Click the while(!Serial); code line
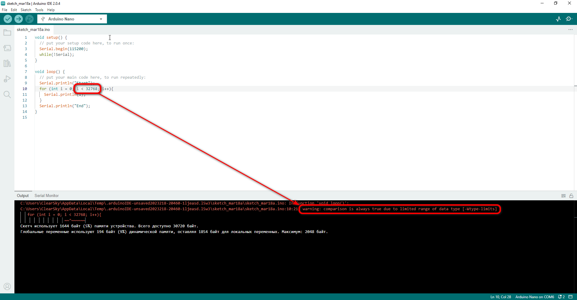 tap(56, 55)
